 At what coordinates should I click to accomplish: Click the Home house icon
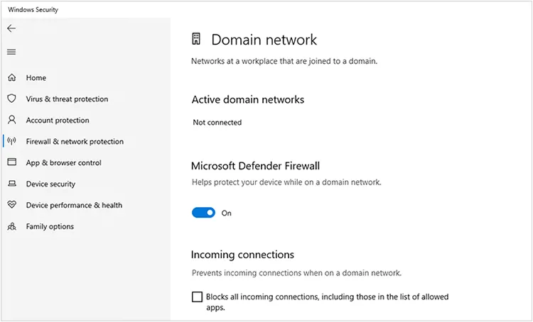[x=11, y=78]
